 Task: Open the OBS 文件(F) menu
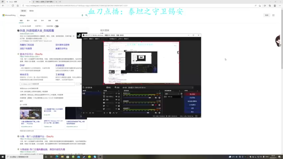pyautogui.click(x=85, y=39)
